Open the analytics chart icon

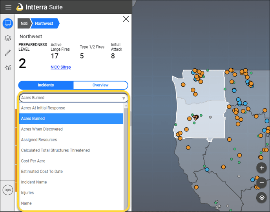8,68
